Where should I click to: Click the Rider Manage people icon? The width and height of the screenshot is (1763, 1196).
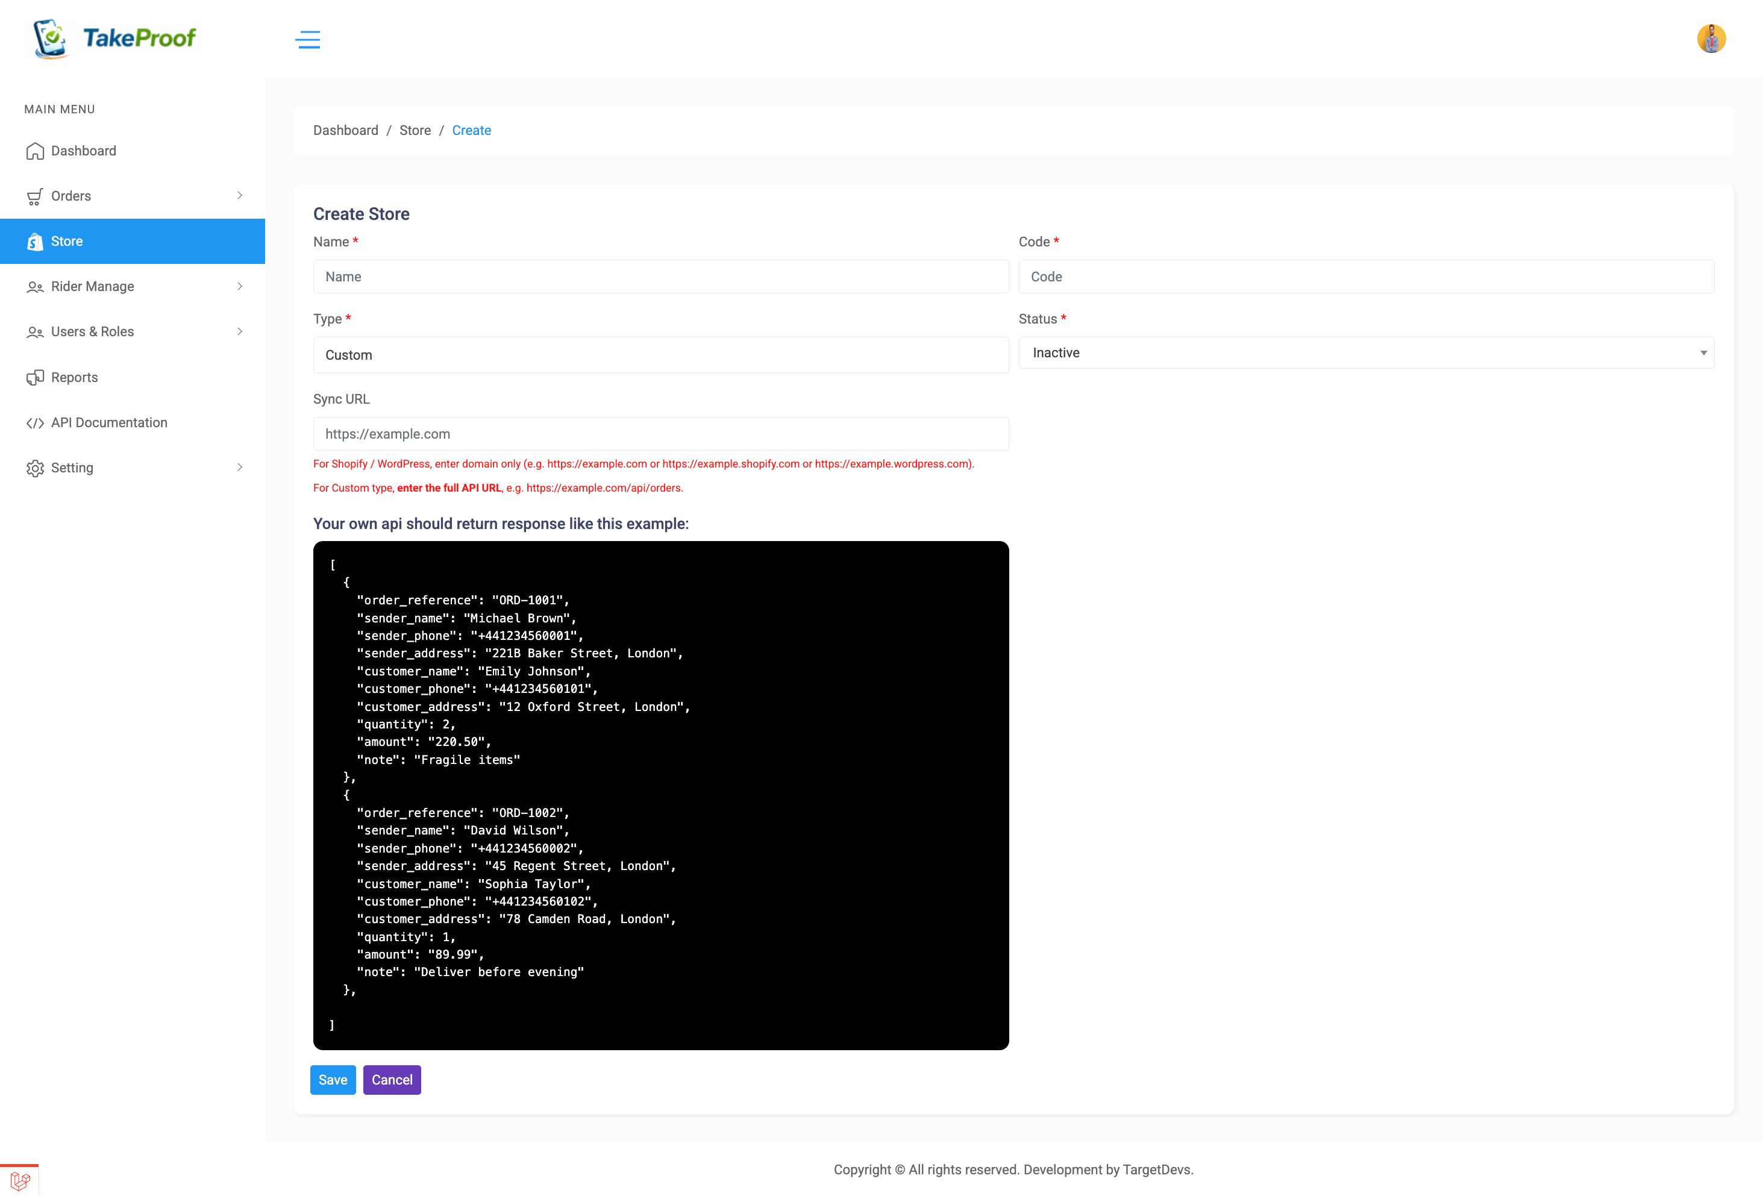tap(35, 287)
